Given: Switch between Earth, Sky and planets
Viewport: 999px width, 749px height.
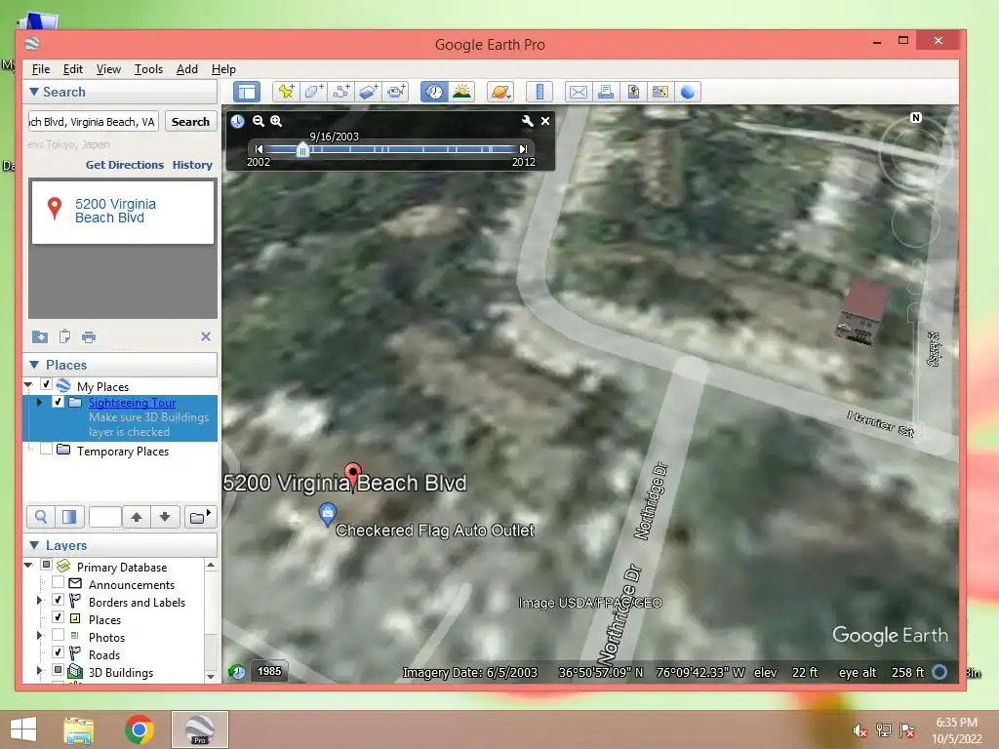Looking at the screenshot, I should tap(500, 92).
